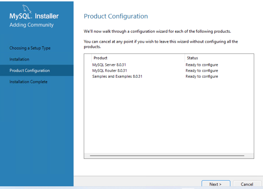Sort by the Product column header
The height and width of the screenshot is (189, 263).
100,58
